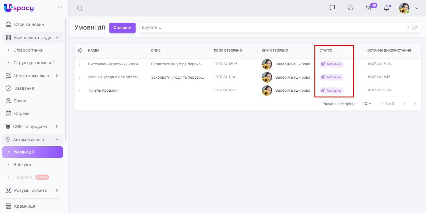Image resolution: width=426 pixels, height=213 pixels.
Task: Open row menu for Виставлення рахунку
Action: point(79,64)
